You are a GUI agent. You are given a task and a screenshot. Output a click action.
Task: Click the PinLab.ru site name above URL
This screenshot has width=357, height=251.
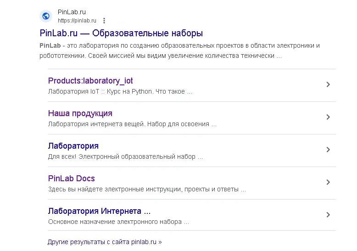[72, 12]
